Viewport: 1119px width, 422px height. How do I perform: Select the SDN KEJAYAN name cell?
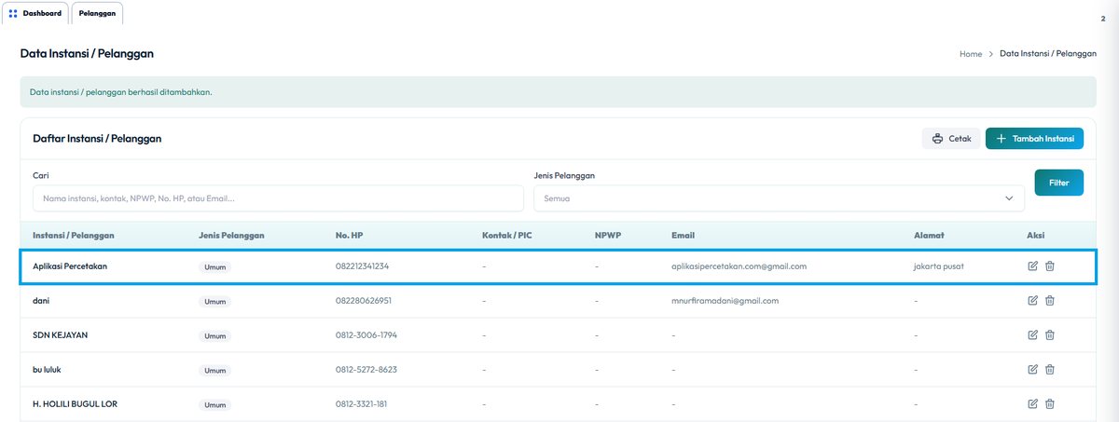coord(61,335)
